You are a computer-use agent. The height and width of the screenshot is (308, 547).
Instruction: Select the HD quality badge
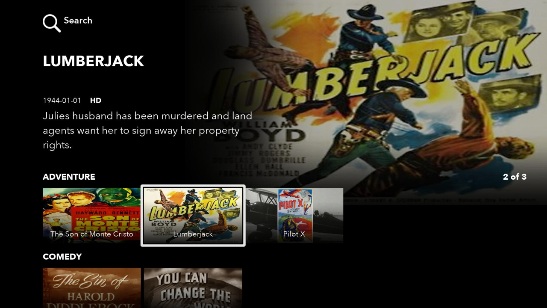pos(96,101)
